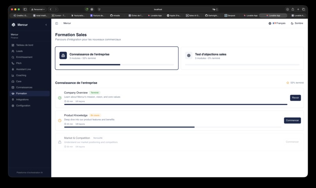Click the Connaissance de l'entreprise card progress bar
The height and width of the screenshot is (188, 316).
pyautogui.click(x=117, y=65)
